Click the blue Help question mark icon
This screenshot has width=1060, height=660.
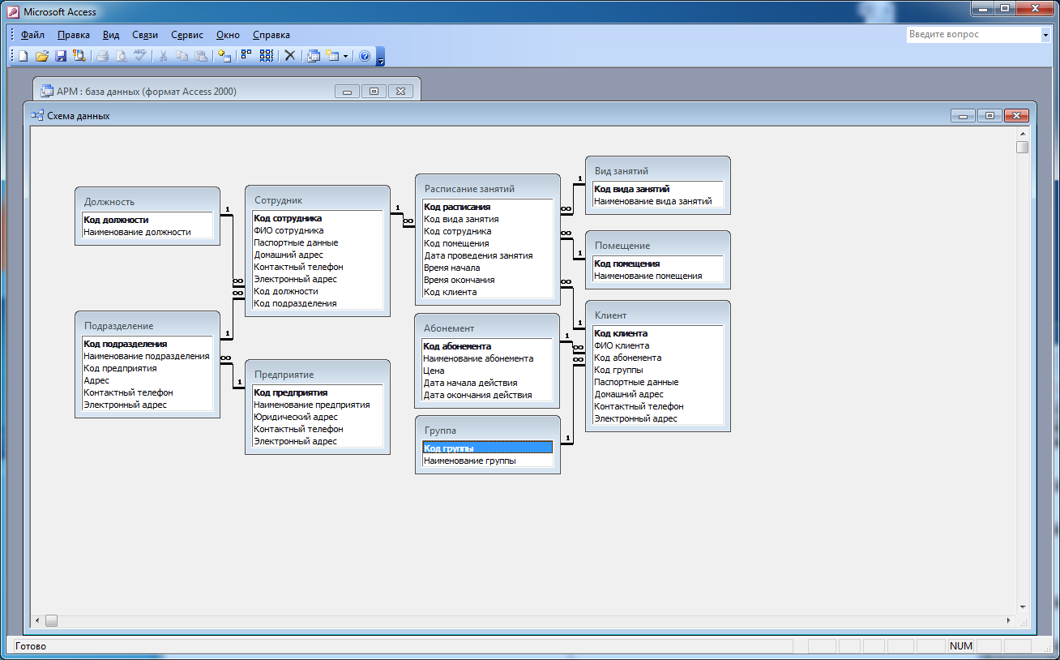click(365, 56)
